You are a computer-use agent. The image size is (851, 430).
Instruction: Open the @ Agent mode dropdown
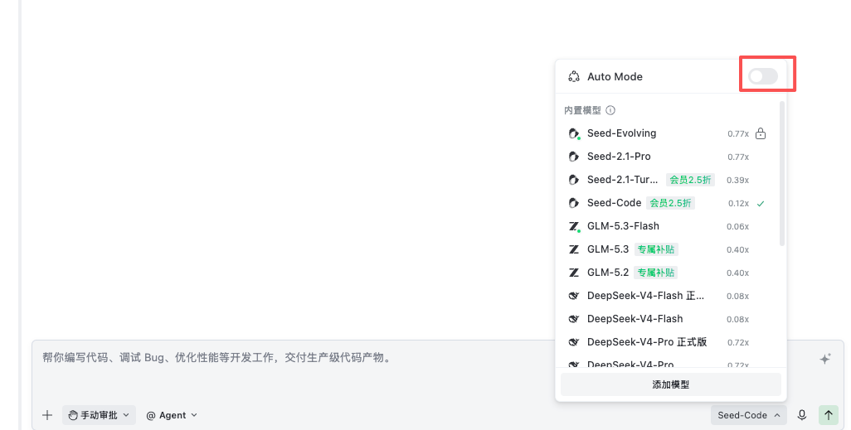(x=172, y=415)
